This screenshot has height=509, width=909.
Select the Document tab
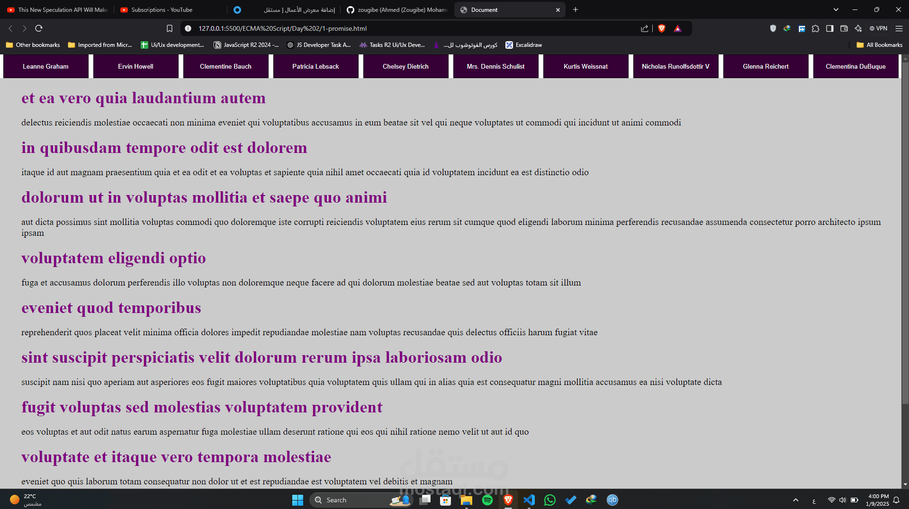coord(510,9)
